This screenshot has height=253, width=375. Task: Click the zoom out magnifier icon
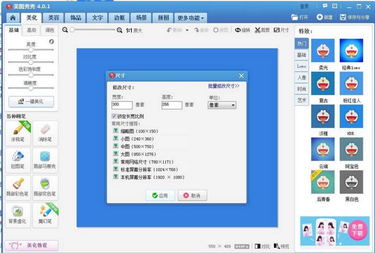click(65, 30)
